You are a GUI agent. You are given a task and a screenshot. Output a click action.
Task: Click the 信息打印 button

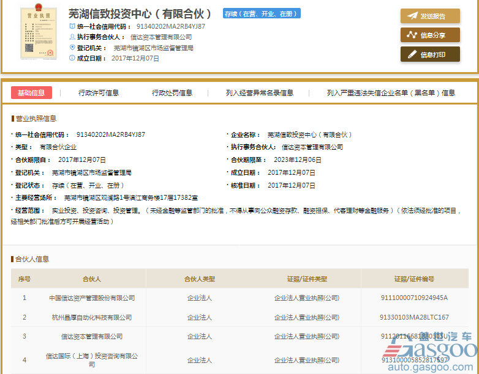click(x=430, y=54)
